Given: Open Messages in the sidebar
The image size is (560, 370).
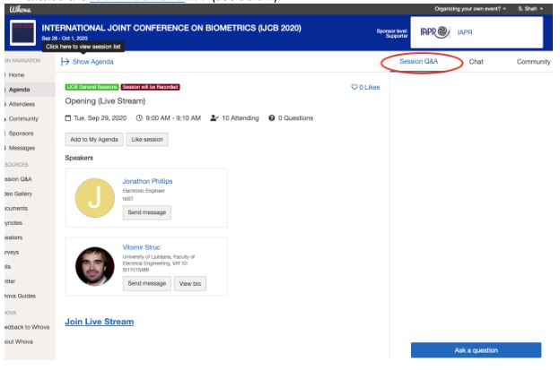Looking at the screenshot, I should coord(22,148).
